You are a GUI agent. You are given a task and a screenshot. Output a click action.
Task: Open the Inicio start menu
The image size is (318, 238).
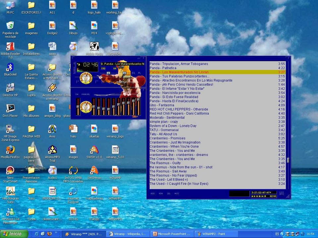(x=14, y=234)
